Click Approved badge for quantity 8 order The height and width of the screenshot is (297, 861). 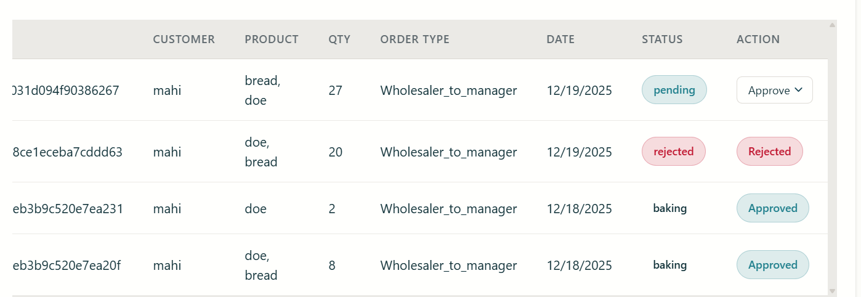[772, 265]
